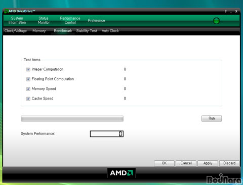Click the AMD OverDrive title bar logo
This screenshot has width=243, height=185.
6,11
